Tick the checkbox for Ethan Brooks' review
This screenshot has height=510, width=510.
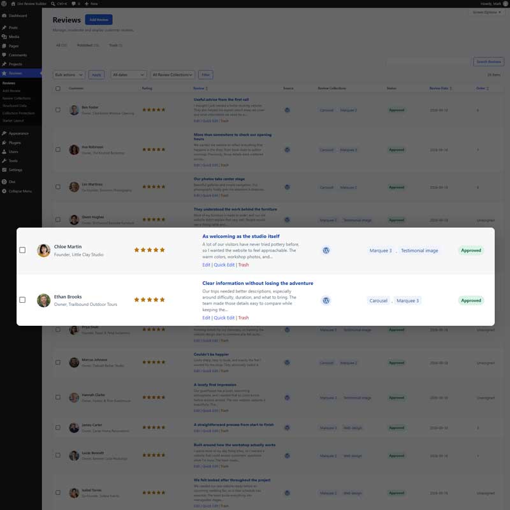(22, 300)
